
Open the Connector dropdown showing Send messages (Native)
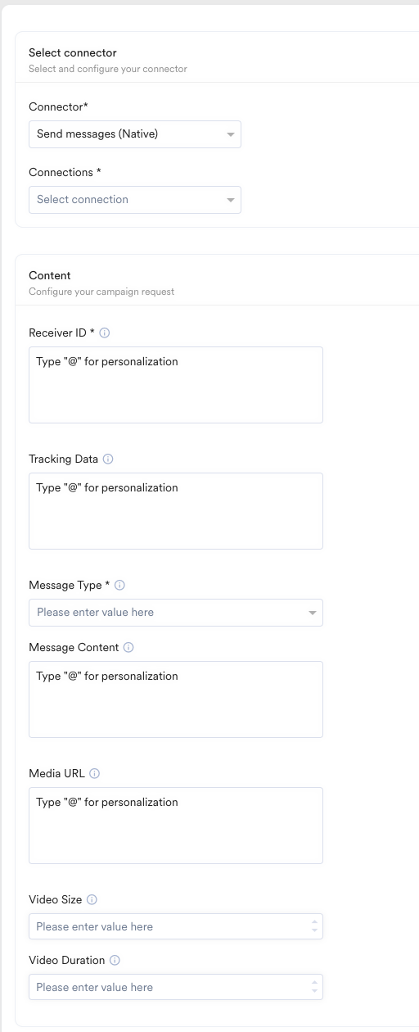[135, 134]
